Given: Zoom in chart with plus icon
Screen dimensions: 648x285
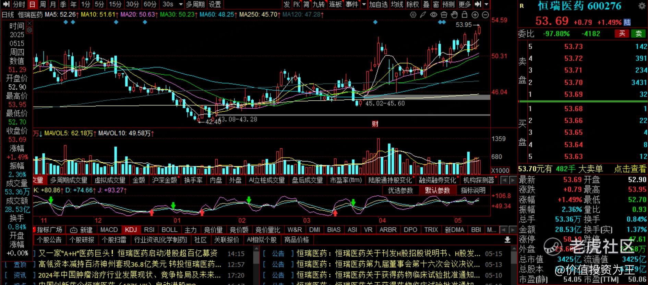Looking at the screenshot, I should 475,15.
